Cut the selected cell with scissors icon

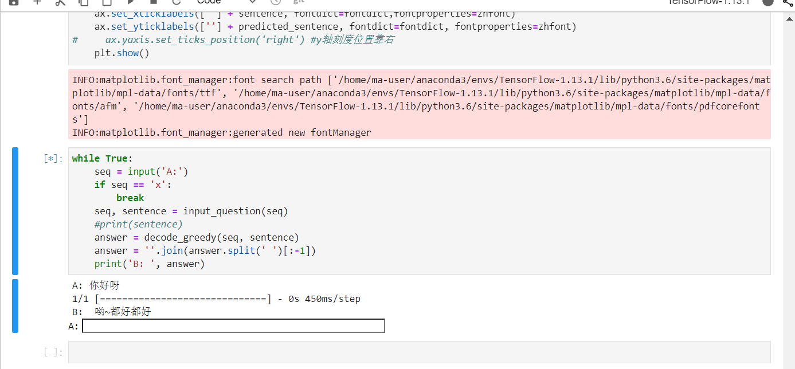[60, 2]
